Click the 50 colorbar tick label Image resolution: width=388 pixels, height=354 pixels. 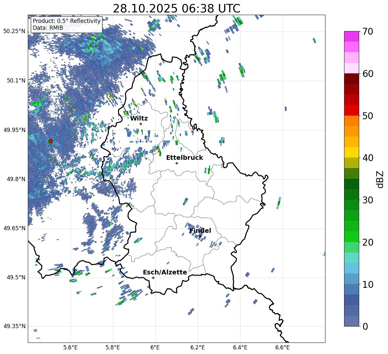(368, 116)
